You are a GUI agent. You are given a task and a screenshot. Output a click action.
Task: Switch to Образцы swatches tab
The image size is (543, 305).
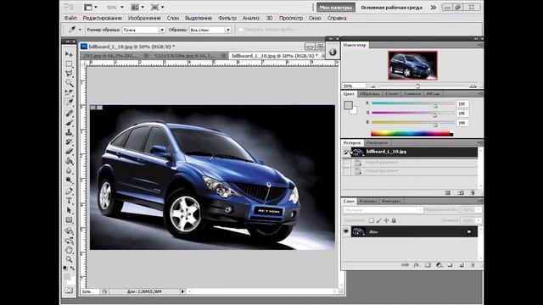pos(370,94)
